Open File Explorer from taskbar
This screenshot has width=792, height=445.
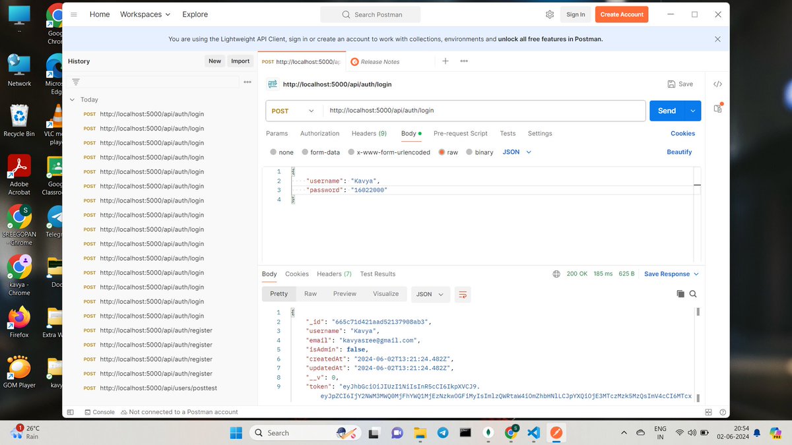tap(420, 432)
